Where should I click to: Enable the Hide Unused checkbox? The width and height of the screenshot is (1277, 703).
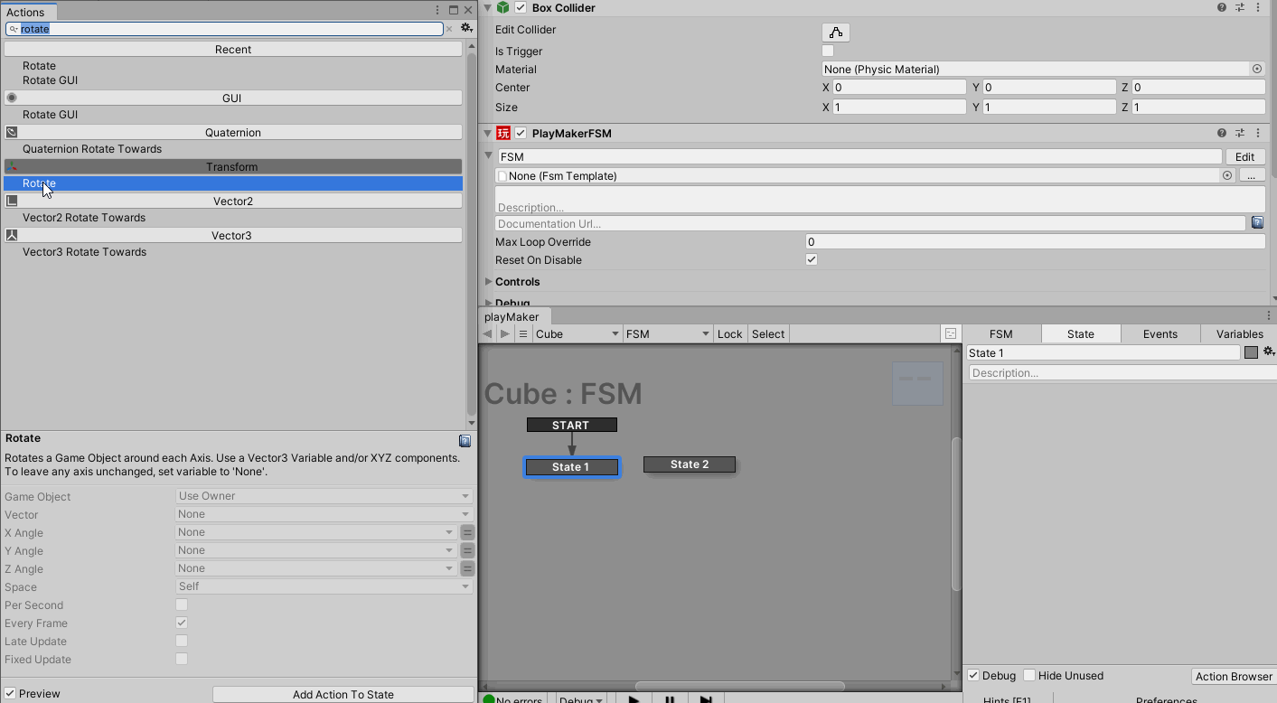coord(1029,675)
